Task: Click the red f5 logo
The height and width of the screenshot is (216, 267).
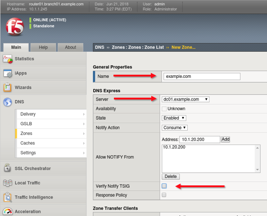Action: click(x=15, y=27)
